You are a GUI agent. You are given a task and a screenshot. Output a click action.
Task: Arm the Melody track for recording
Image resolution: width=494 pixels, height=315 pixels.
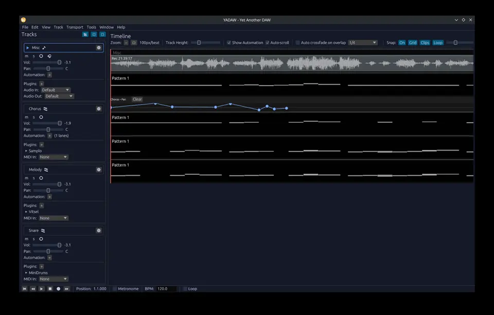[x=41, y=178]
